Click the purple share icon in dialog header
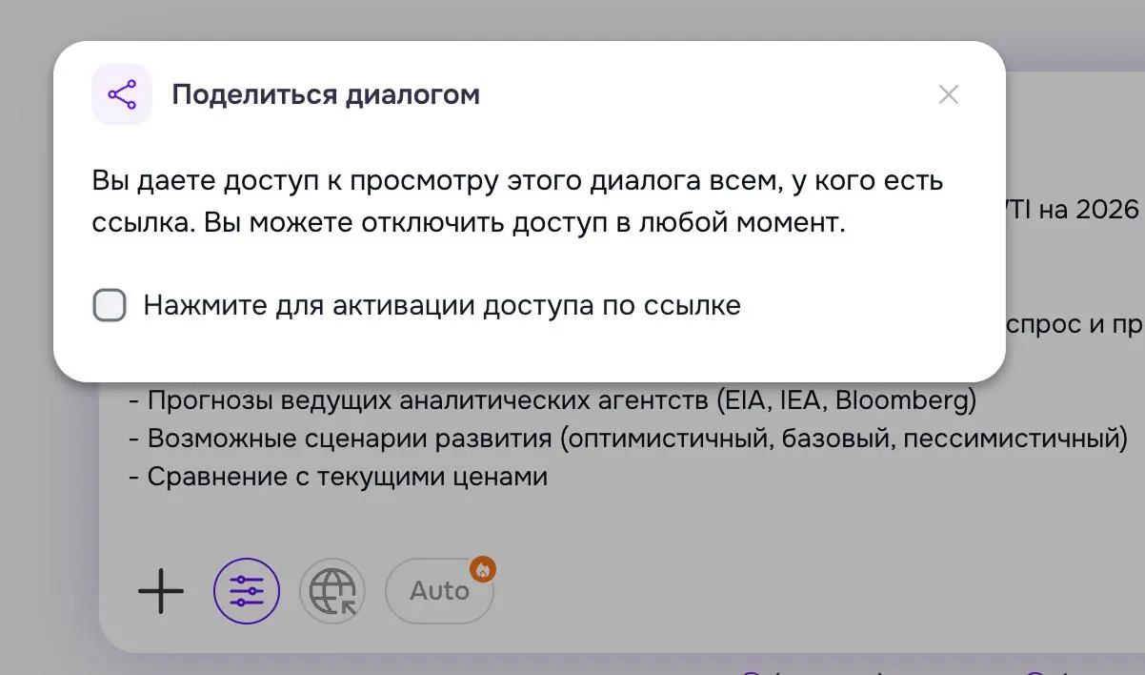This screenshot has width=1145, height=675. click(x=122, y=94)
